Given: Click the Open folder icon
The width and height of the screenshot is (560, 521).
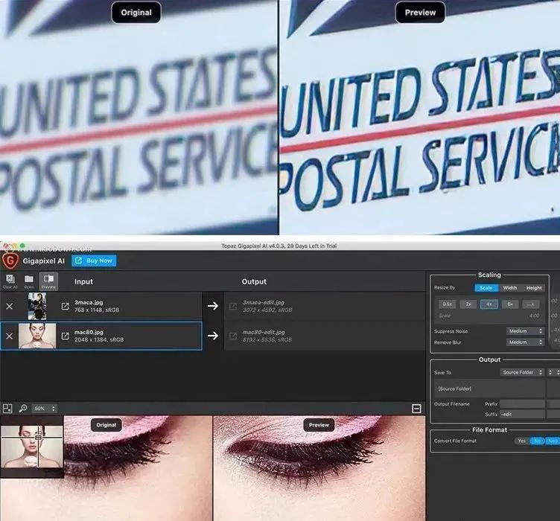Looking at the screenshot, I should coord(29,280).
